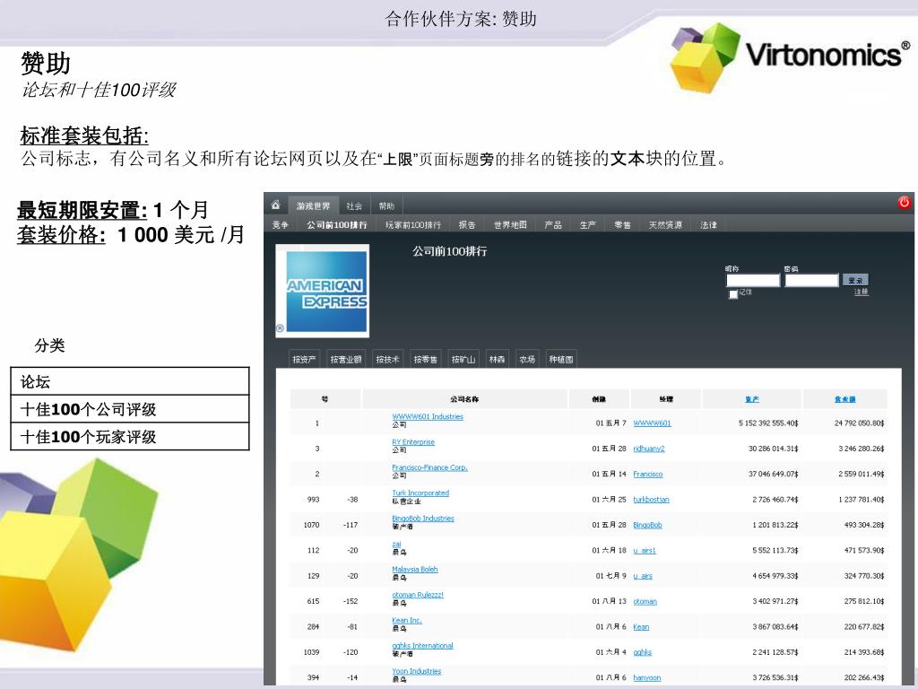
Task: Open the 零售 submenu item
Action: click(x=622, y=225)
